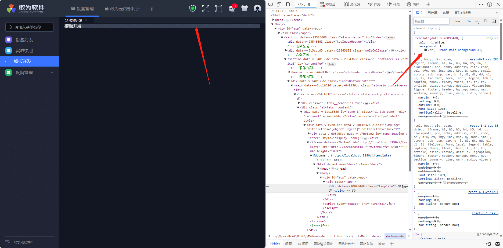Viewport: 503px width, 248px height.
Task: Open the theme skin T-shirt icon
Action: point(245,9)
